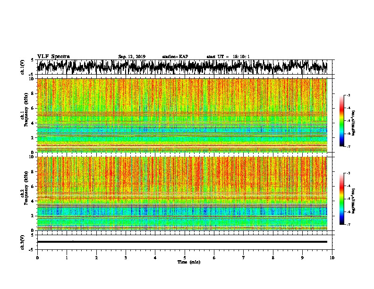The height and width of the screenshot is (289, 374).
Task: Click the 'VLF Spectra' plot title
Action: pyautogui.click(x=53, y=57)
